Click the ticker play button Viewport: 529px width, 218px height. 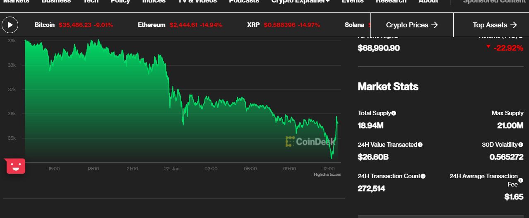(10, 25)
